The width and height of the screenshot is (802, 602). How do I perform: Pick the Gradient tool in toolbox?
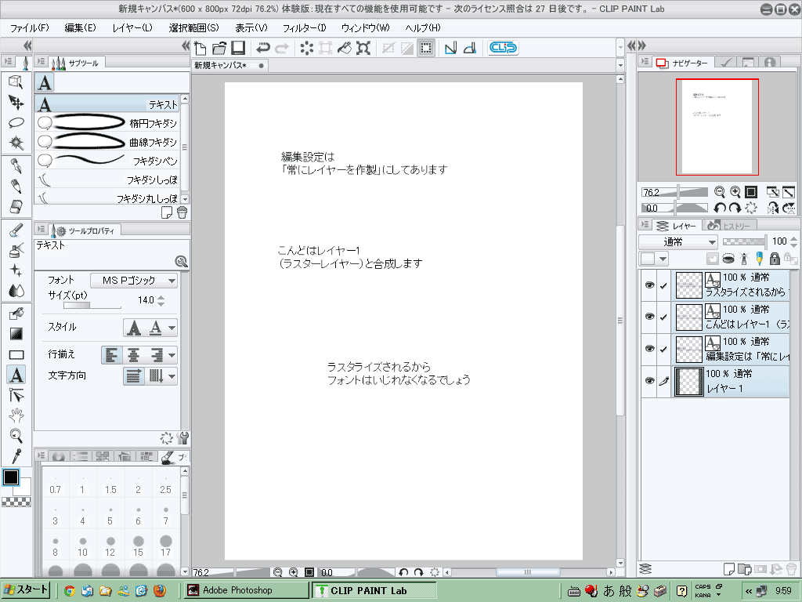click(16, 333)
